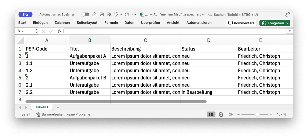Image resolution: width=308 pixels, height=138 pixels.
Task: Add a new sheet with plus icon
Action: coord(58,107)
